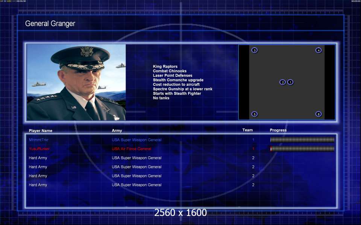Select the "Combat Chinooks" ability line
361x225 pixels.
(170, 71)
